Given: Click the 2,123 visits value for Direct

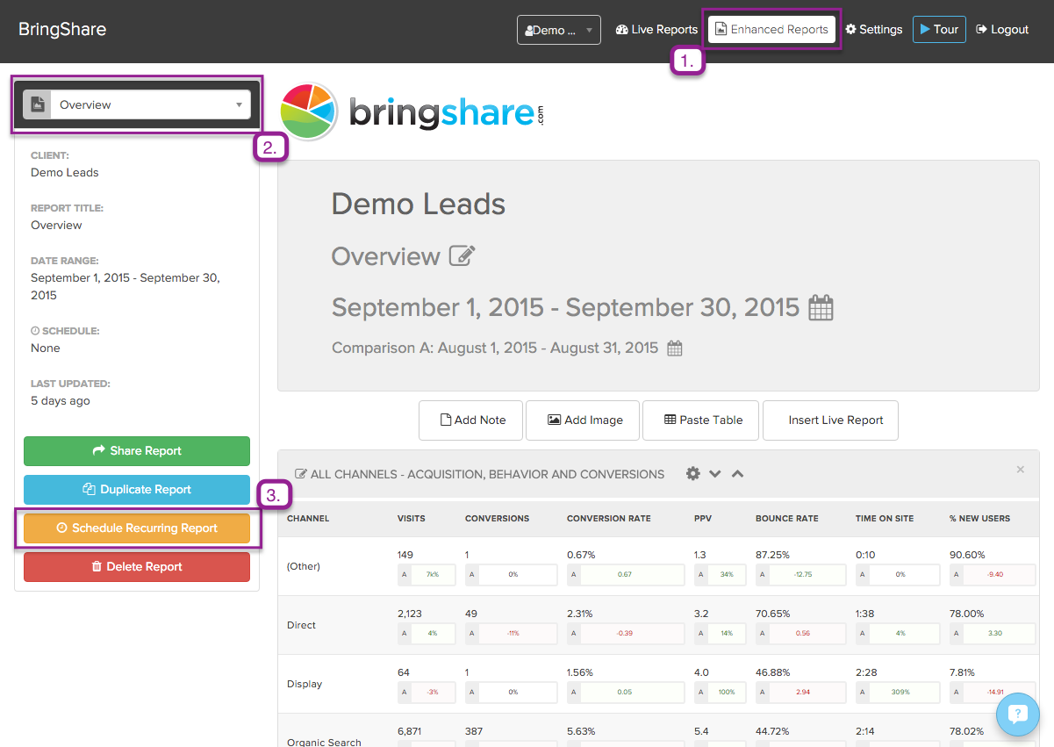Looking at the screenshot, I should tap(411, 614).
